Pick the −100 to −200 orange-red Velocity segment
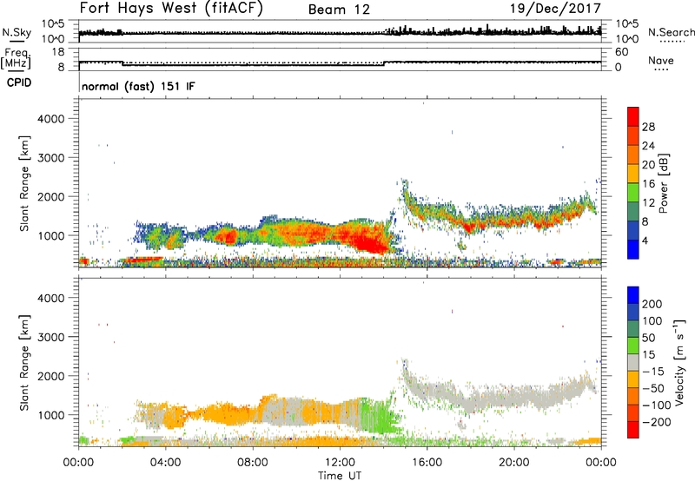 (633, 412)
